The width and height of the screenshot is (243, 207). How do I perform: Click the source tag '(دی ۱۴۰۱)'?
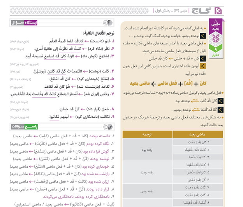click(15, 72)
